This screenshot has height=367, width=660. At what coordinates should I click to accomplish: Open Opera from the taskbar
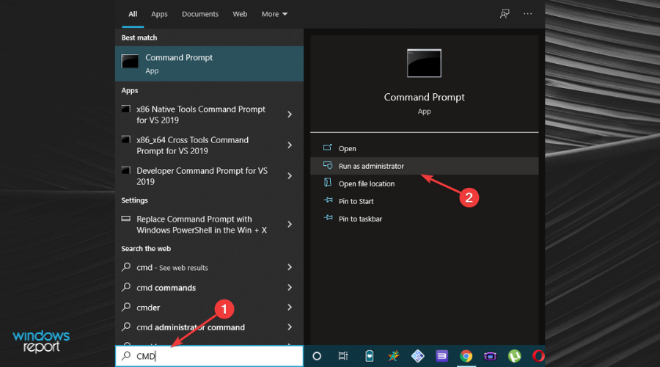[538, 356]
